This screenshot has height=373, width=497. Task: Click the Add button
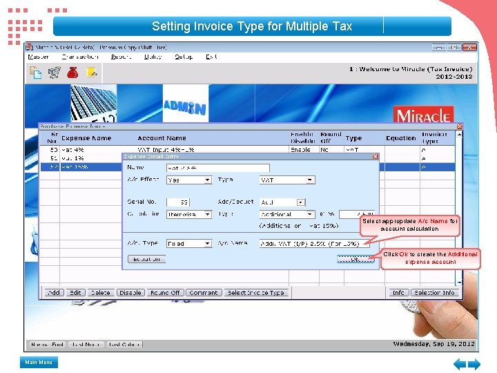(54, 292)
